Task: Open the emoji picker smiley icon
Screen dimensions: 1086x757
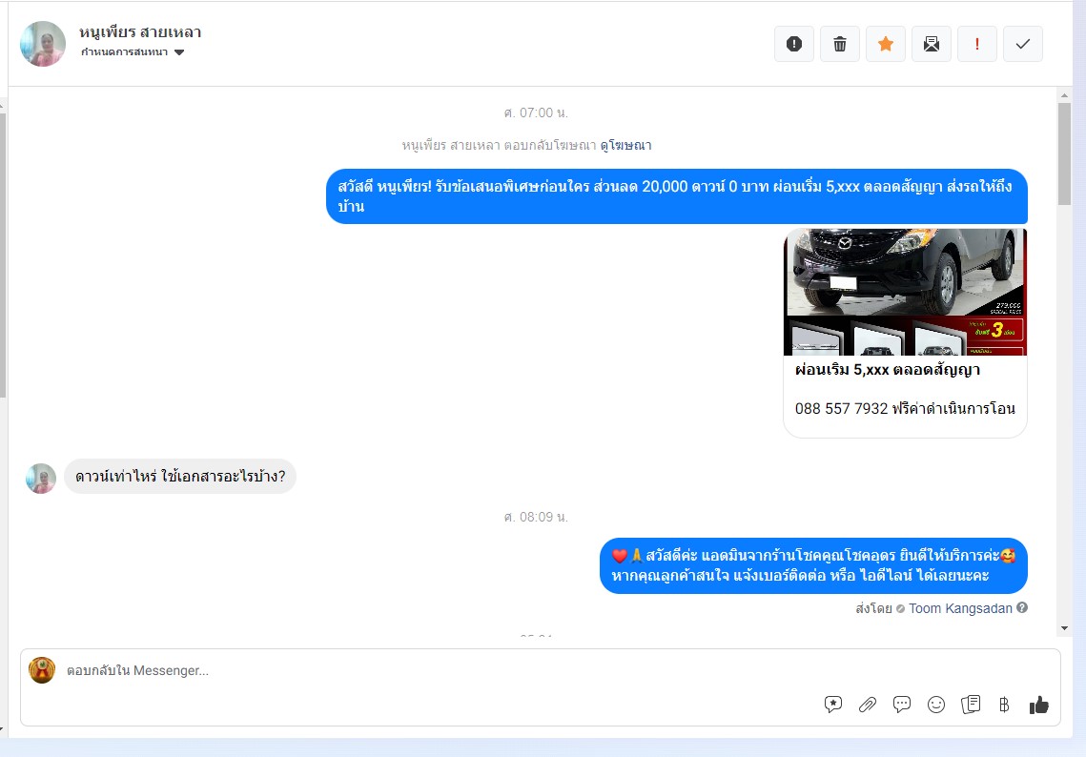Action: [x=936, y=706]
